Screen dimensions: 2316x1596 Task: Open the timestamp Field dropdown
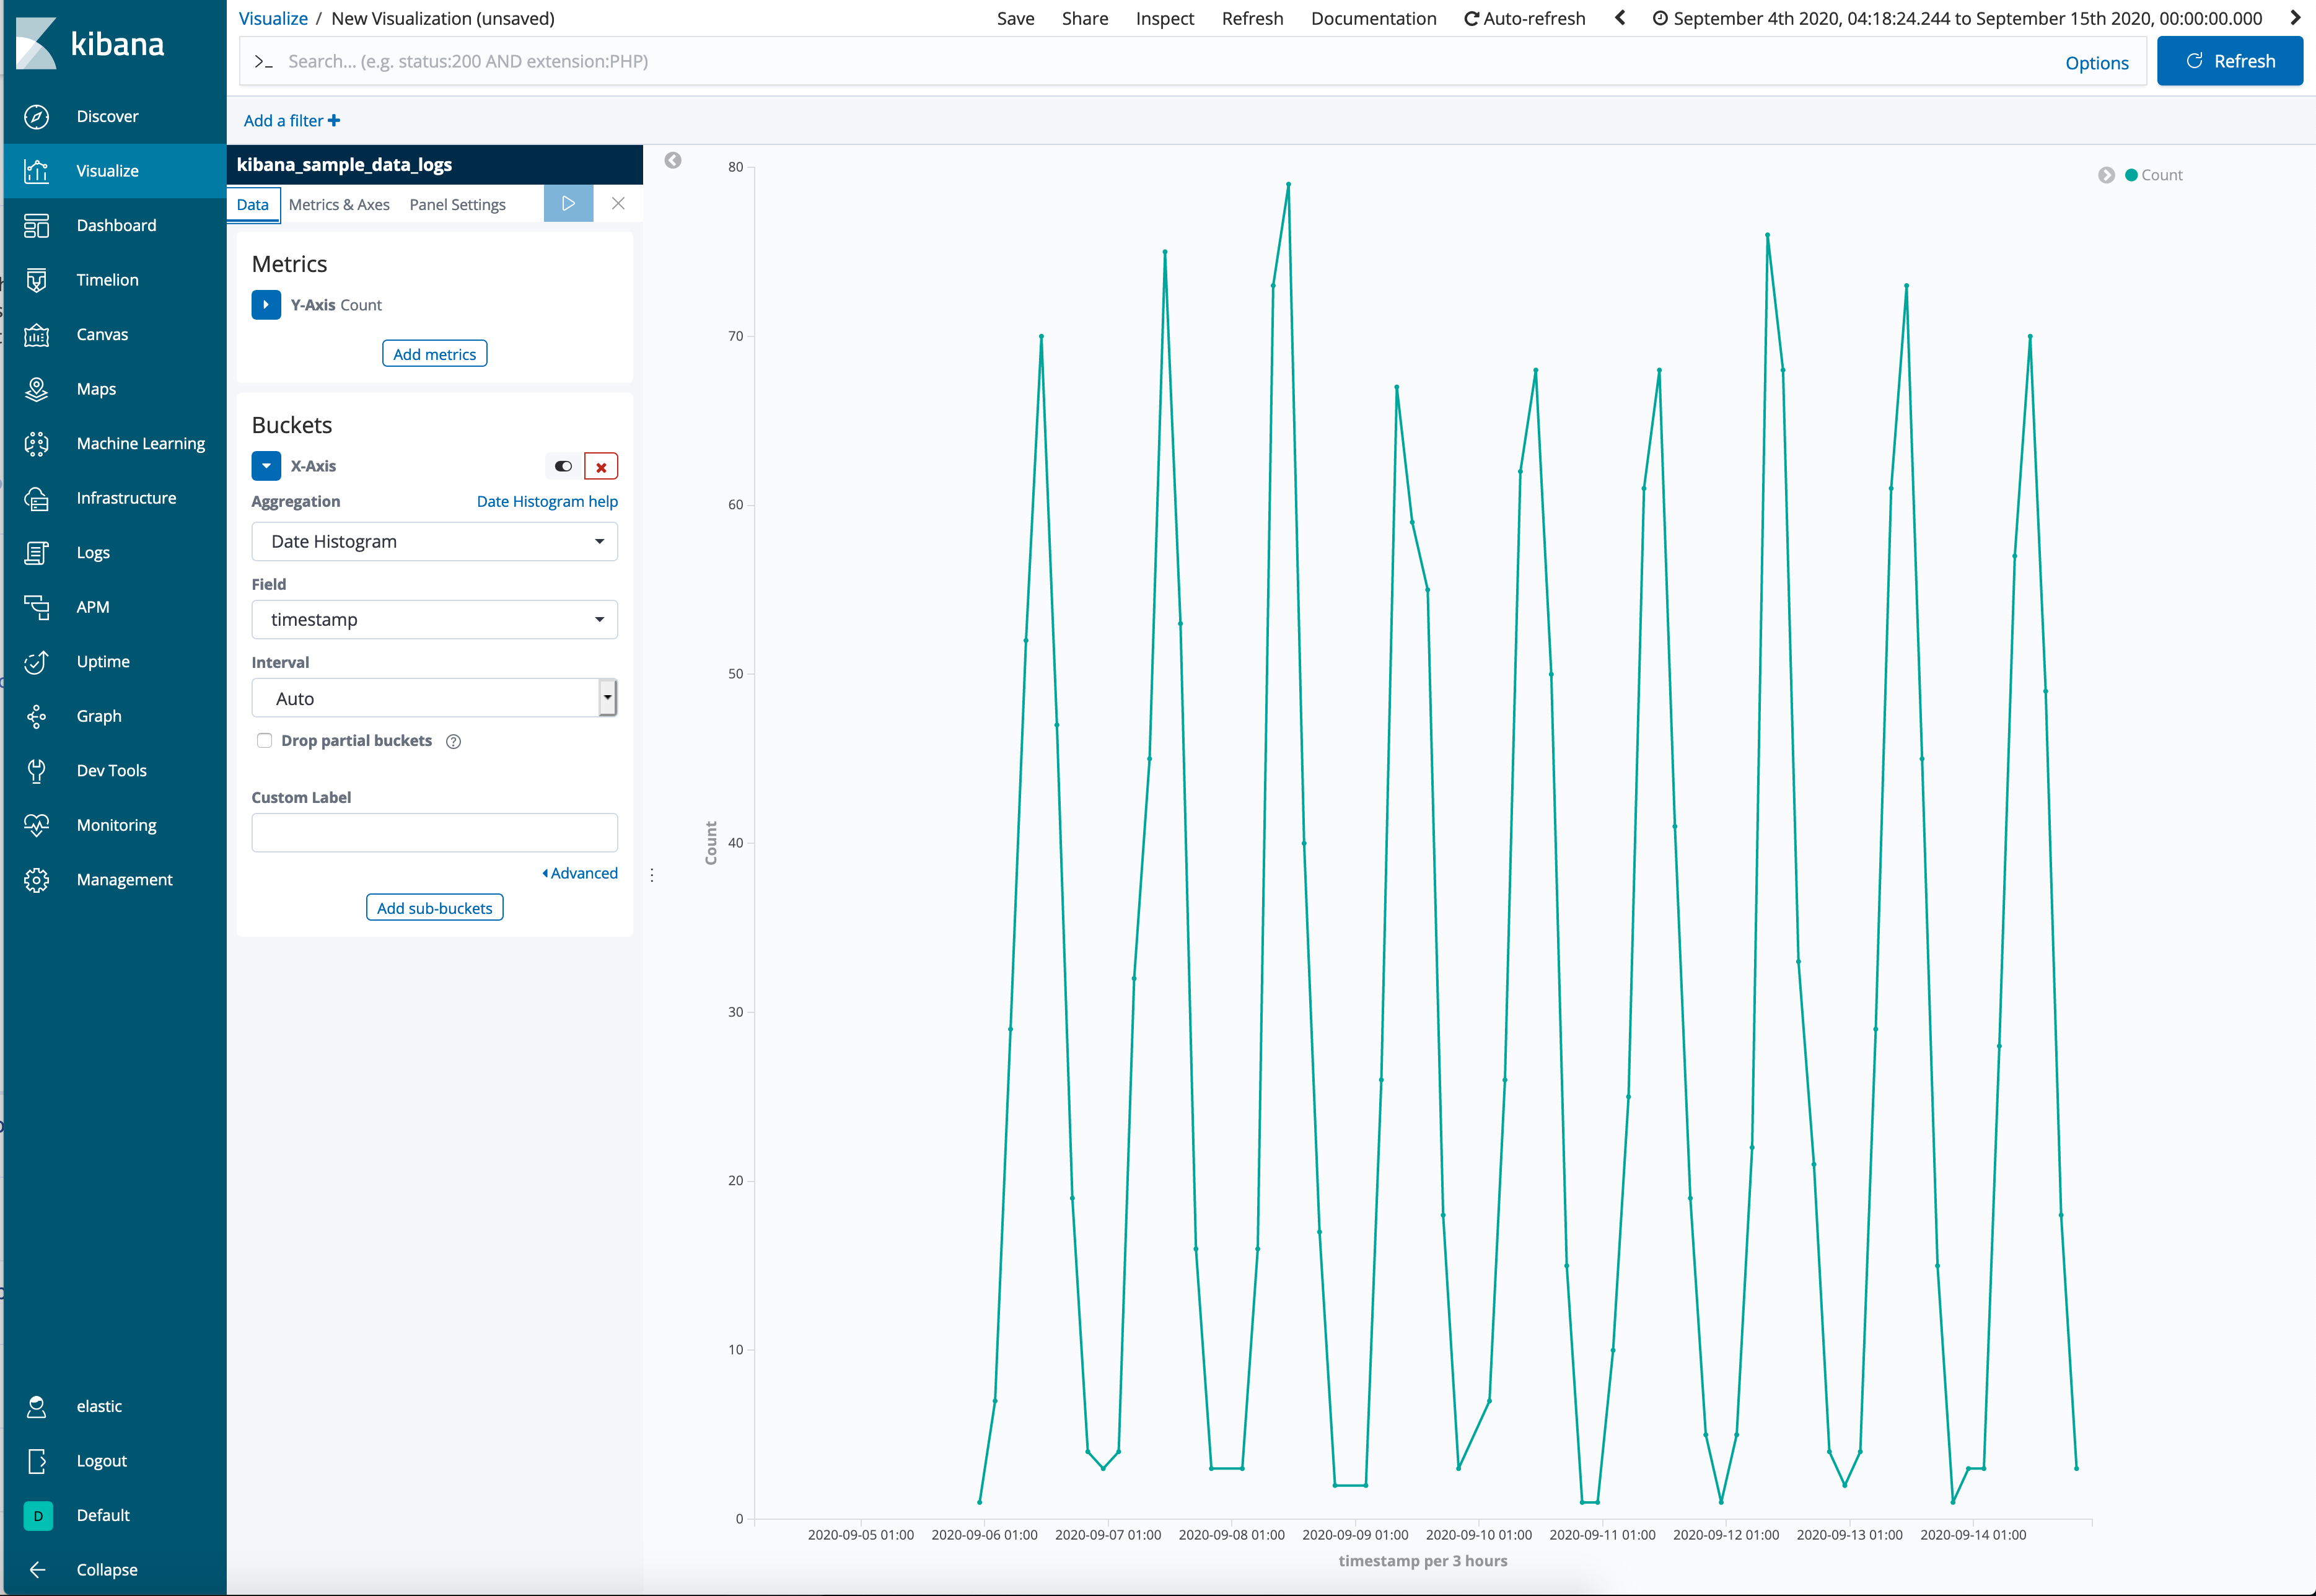(434, 620)
